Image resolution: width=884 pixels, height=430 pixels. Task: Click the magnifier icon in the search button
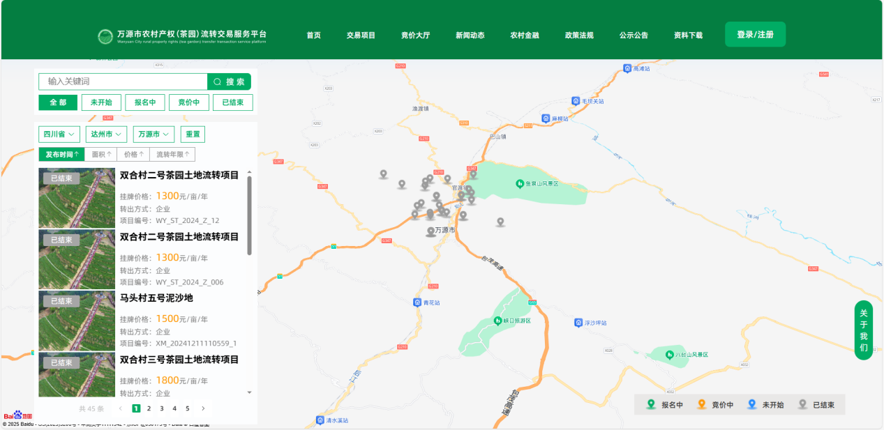217,82
